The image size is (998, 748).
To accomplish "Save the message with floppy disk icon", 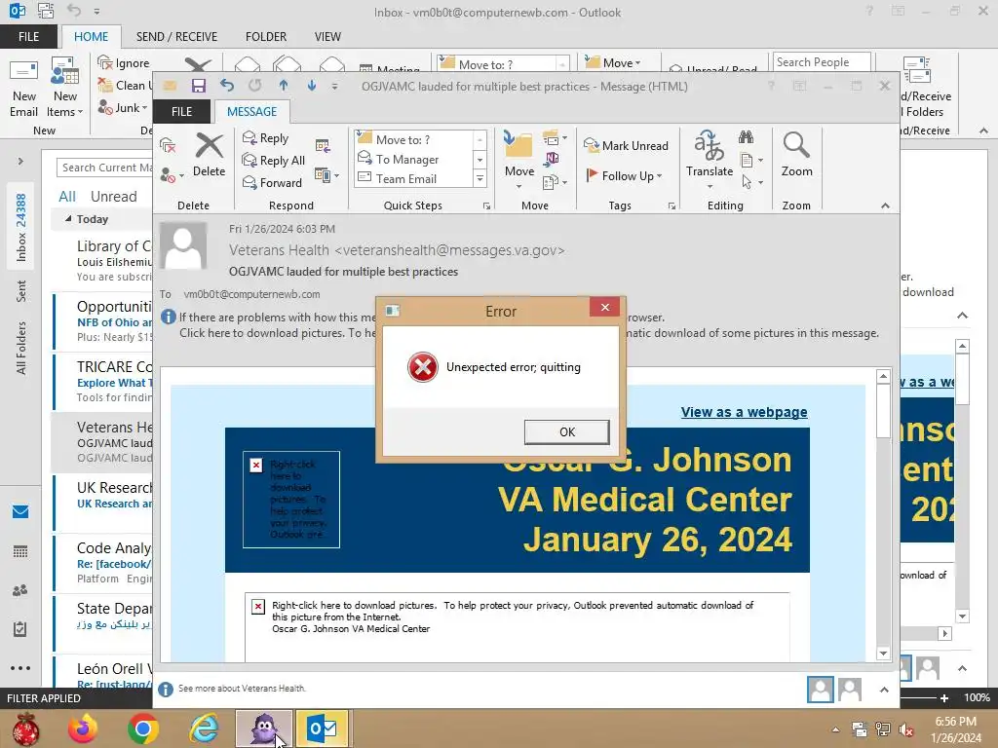I will (x=199, y=86).
